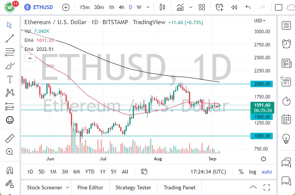295x195 pixels.
Task: Open the Strategy Tester tab
Action: coord(133,187)
